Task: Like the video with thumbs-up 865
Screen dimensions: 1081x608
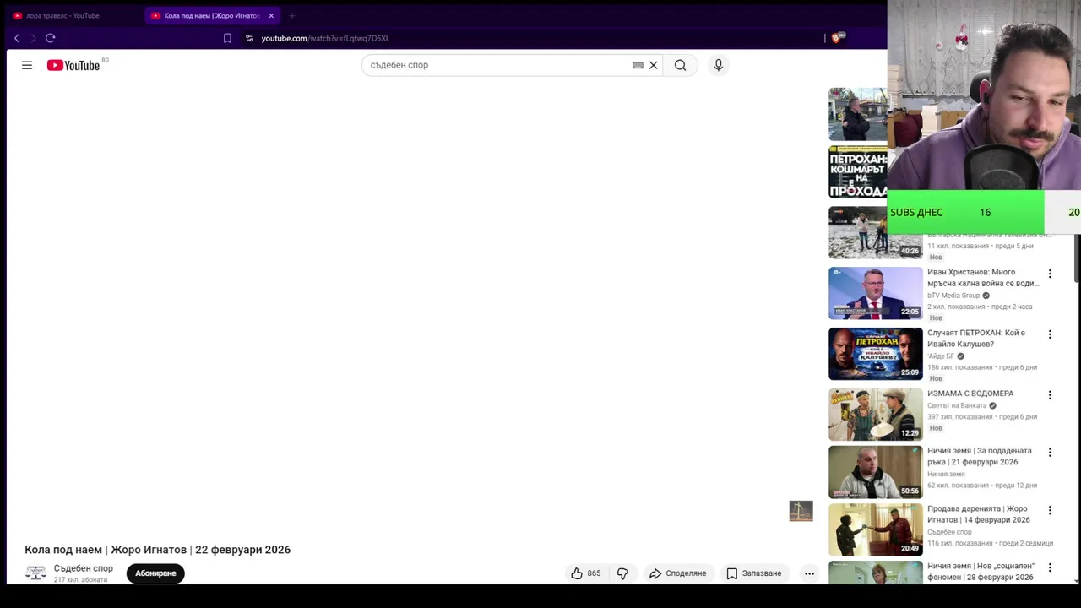Action: click(585, 573)
